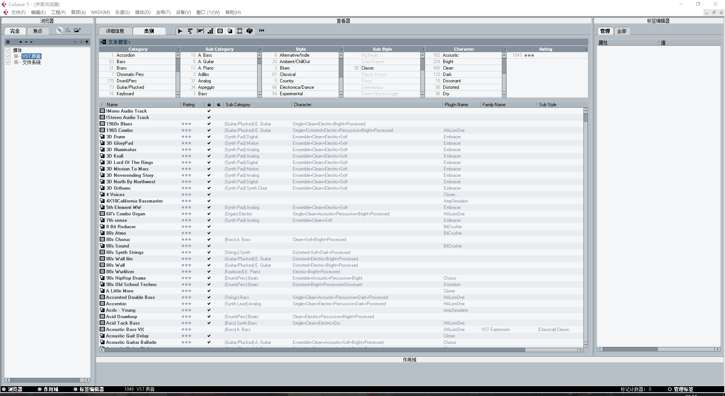Image resolution: width=725 pixels, height=396 pixels.
Task: Click the Cubase logo in the menu bar
Action: tap(6, 12)
